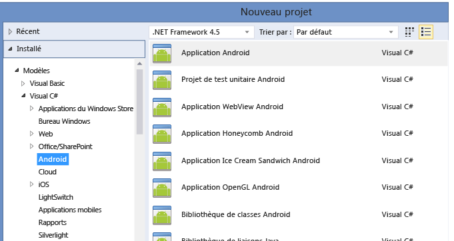454x241 pixels.
Task: Click Visual C# label in WebView Android row
Action: pos(397,107)
